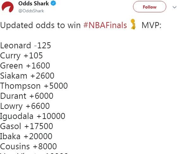
Task: Click the Siakam +2600 odds line
Action: [x=27, y=75]
